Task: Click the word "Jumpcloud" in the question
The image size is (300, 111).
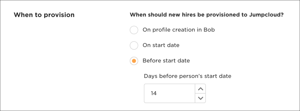Action: click(266, 15)
